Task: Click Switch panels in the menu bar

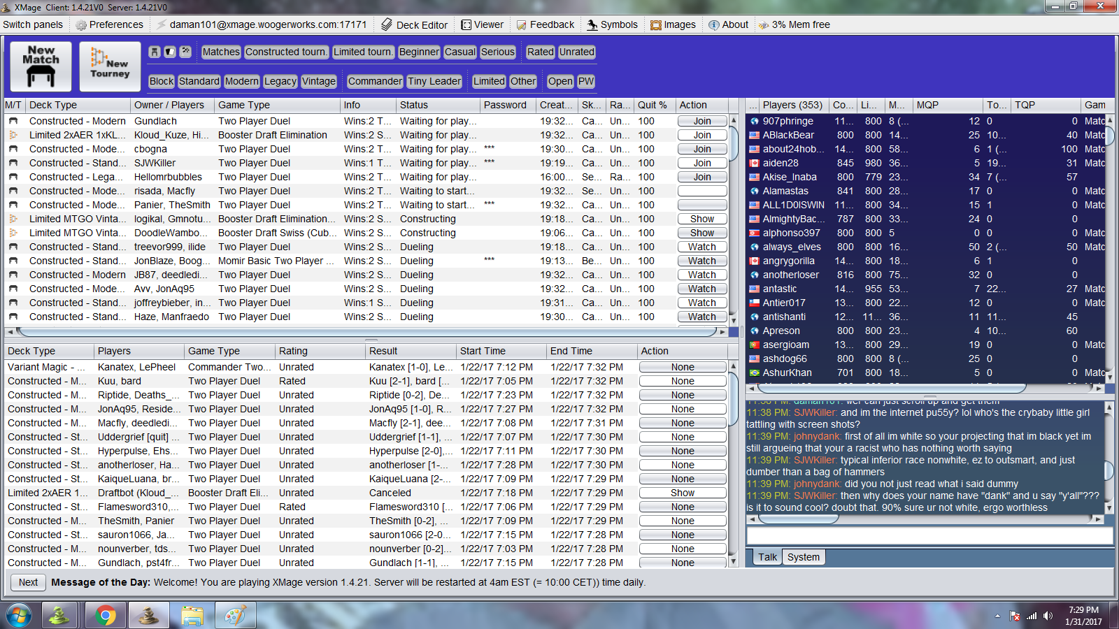Action: coord(33,24)
